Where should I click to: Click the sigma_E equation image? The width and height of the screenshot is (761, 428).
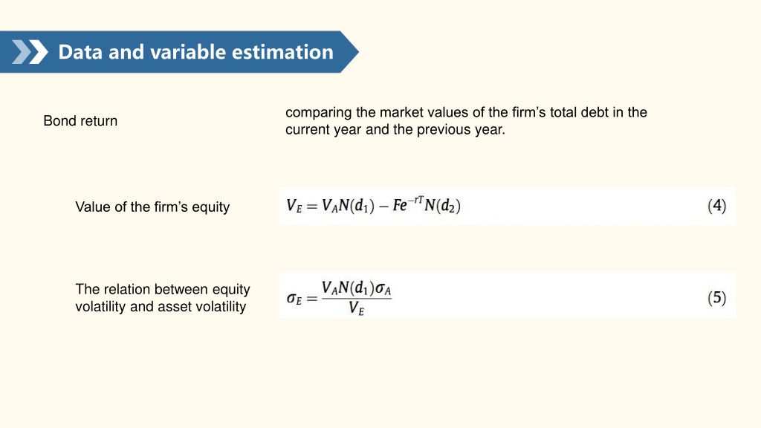point(507,295)
